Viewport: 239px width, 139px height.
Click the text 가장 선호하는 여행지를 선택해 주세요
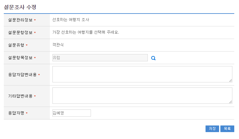pos(86,32)
